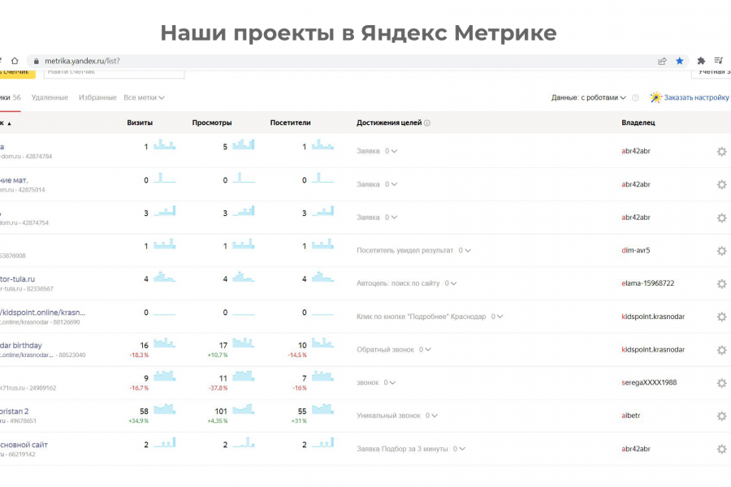Sort by the Визиты column header
Image resolution: width=731 pixels, height=487 pixels.
[140, 123]
